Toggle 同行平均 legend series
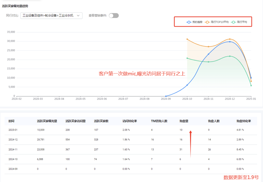 (239, 22)
